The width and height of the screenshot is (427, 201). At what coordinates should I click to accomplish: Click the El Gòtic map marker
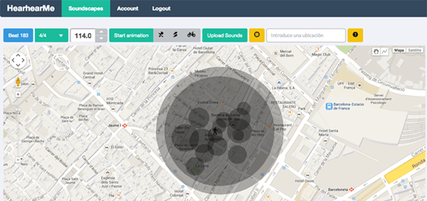coord(107,147)
